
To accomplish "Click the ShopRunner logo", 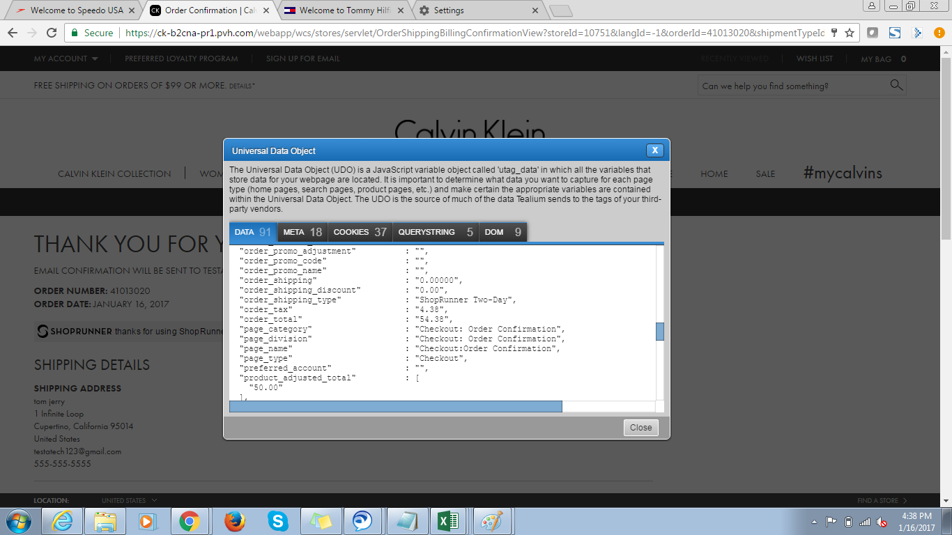I will tap(75, 332).
